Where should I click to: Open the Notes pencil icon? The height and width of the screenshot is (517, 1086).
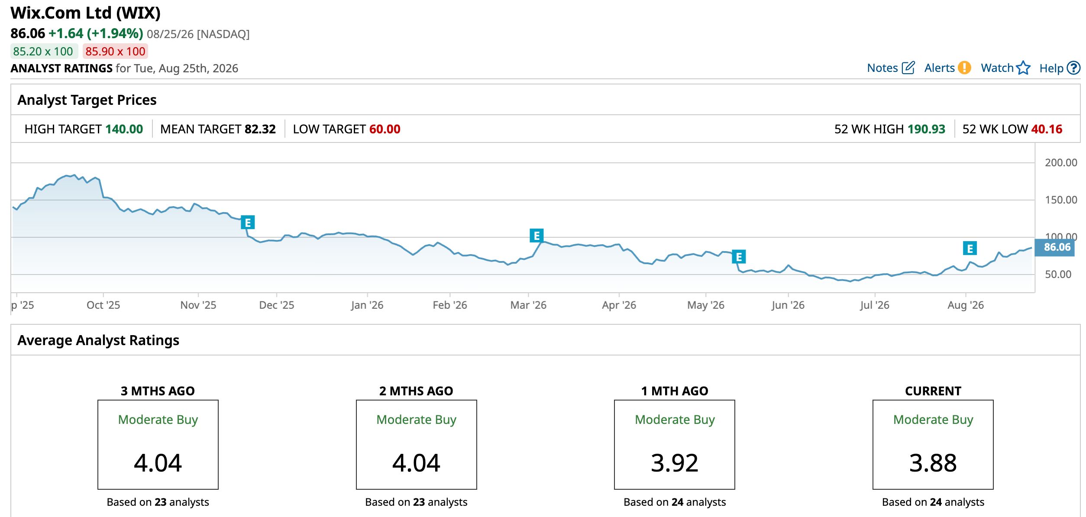click(x=908, y=68)
